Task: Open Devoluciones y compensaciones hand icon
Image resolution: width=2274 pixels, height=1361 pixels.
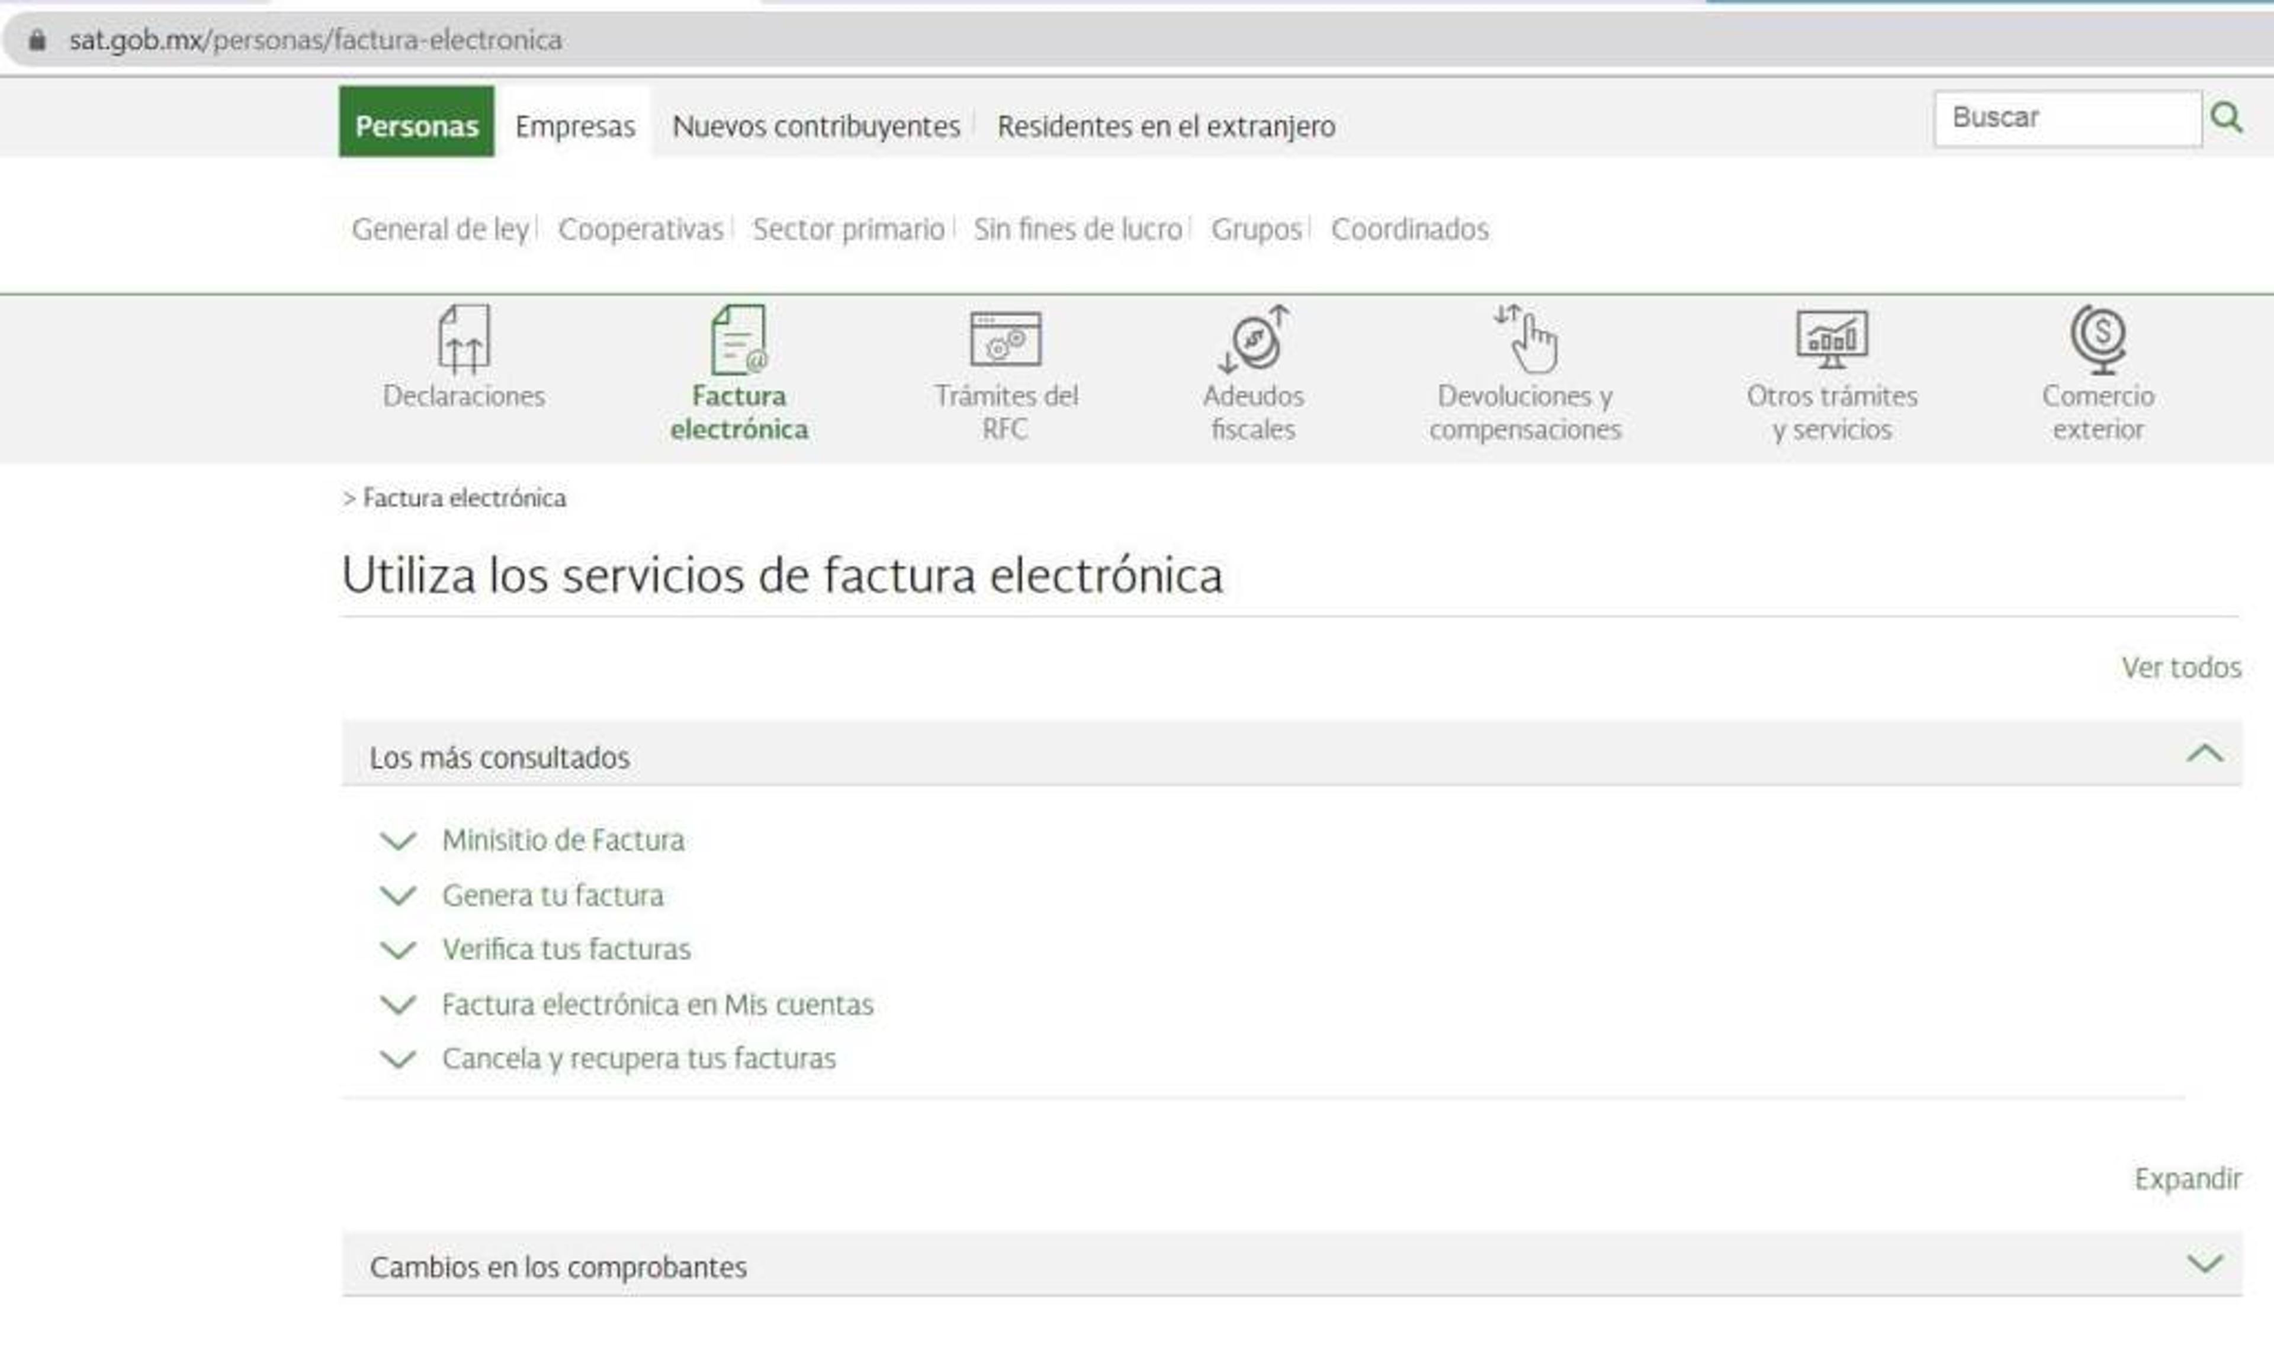Action: tap(1527, 339)
